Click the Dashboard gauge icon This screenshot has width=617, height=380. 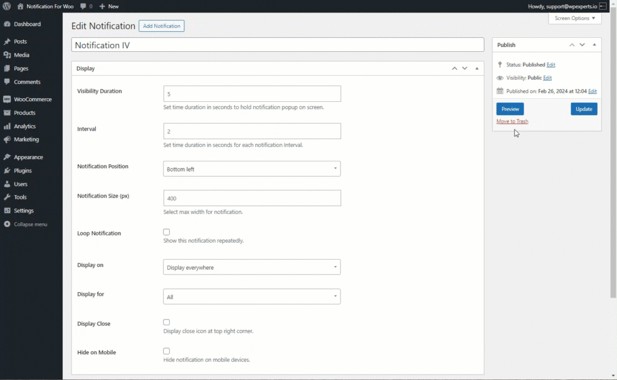click(7, 24)
